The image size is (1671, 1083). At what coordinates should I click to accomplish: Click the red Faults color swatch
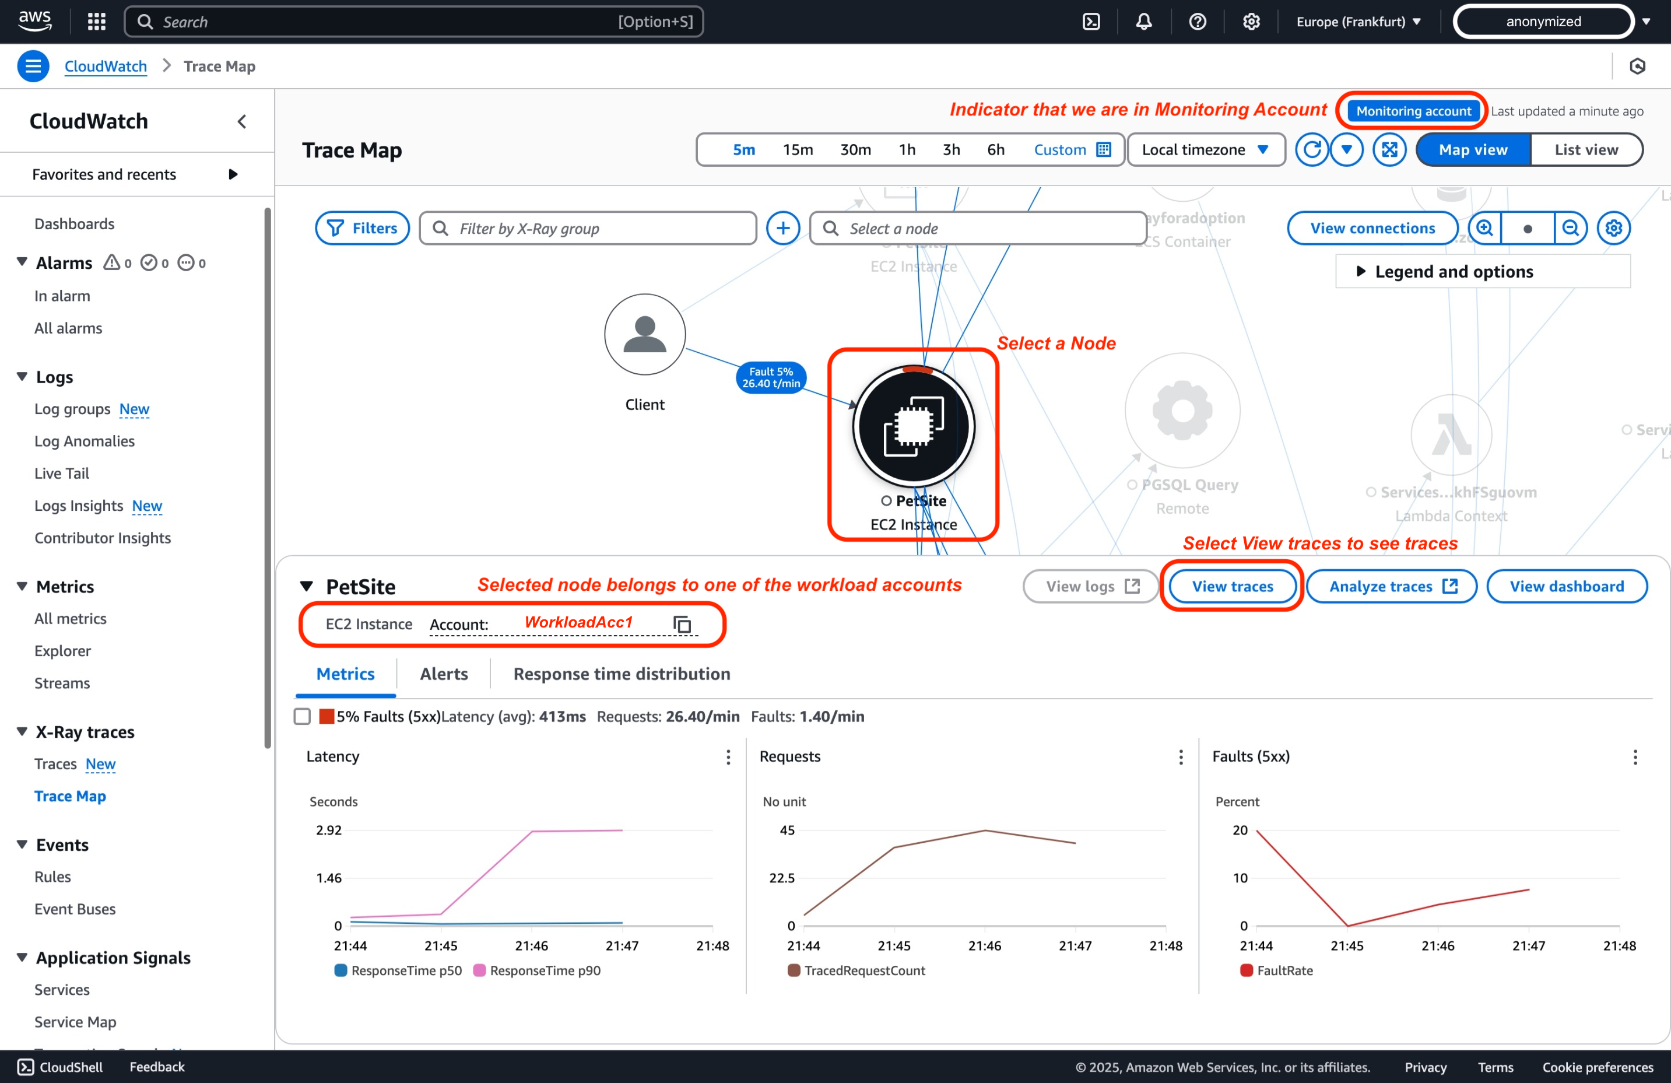[x=327, y=716]
